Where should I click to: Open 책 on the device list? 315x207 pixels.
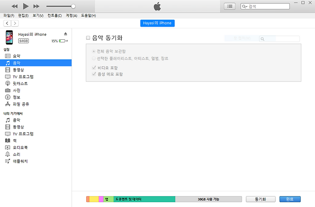point(36,141)
